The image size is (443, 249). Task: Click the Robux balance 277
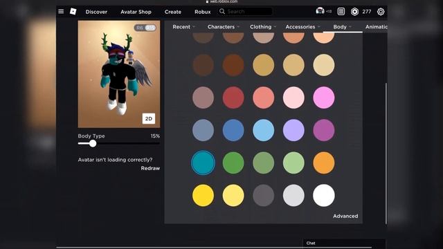pyautogui.click(x=367, y=12)
